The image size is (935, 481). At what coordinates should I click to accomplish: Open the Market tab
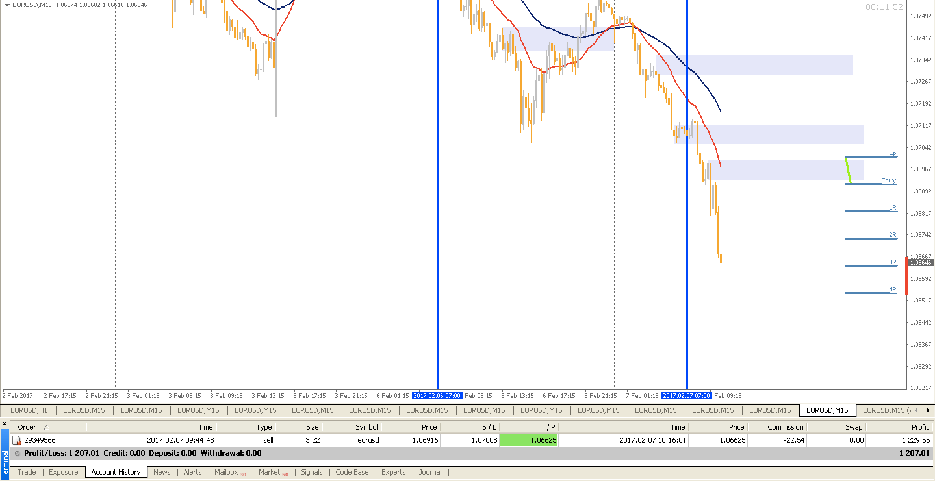[x=273, y=472]
